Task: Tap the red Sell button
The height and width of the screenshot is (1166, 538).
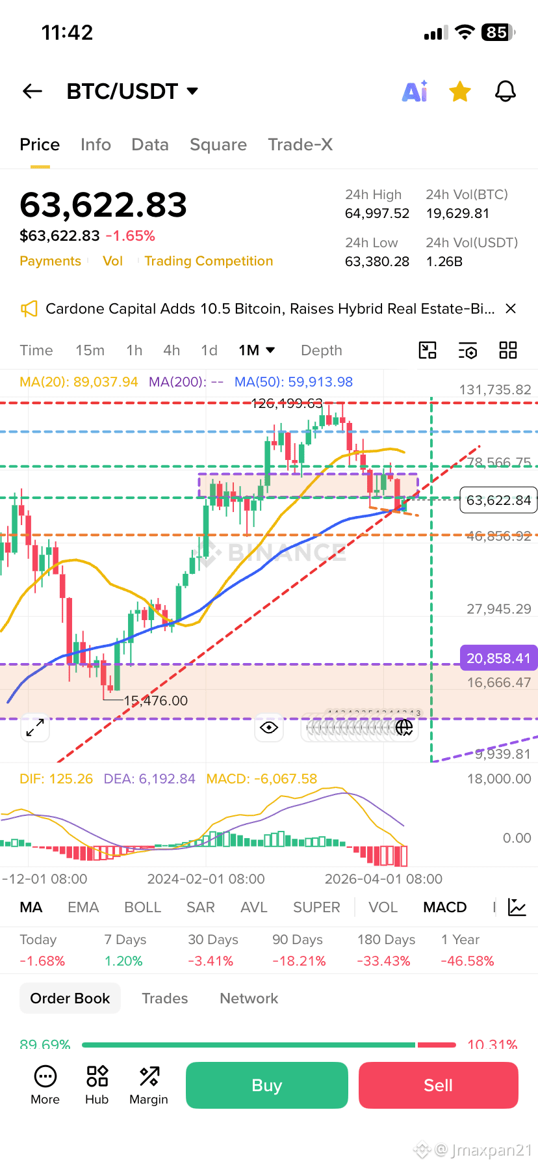Action: [439, 1085]
